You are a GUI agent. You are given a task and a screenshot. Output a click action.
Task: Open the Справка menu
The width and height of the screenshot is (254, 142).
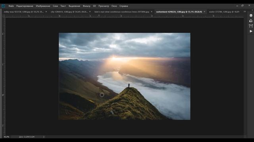pos(123,6)
